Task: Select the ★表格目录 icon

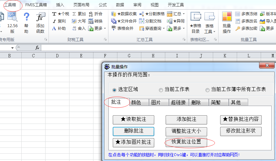Action: pyautogui.click(x=195, y=17)
